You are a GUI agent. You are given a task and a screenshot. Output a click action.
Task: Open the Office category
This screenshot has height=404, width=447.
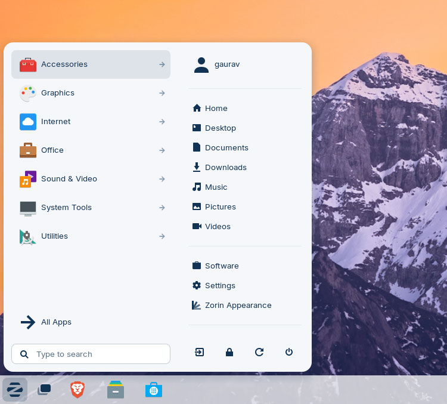91,150
